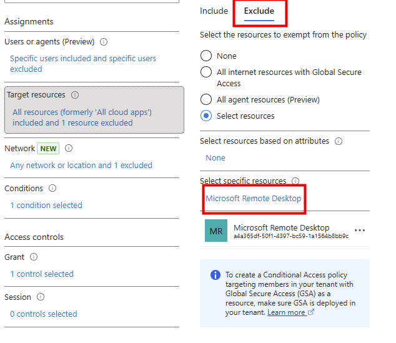
Task: Click info icon next to Select specific resources
Action: [295, 181]
